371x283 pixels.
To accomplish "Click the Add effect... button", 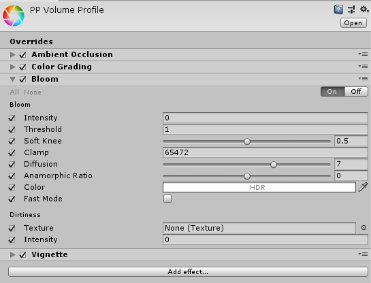I will 188,272.
